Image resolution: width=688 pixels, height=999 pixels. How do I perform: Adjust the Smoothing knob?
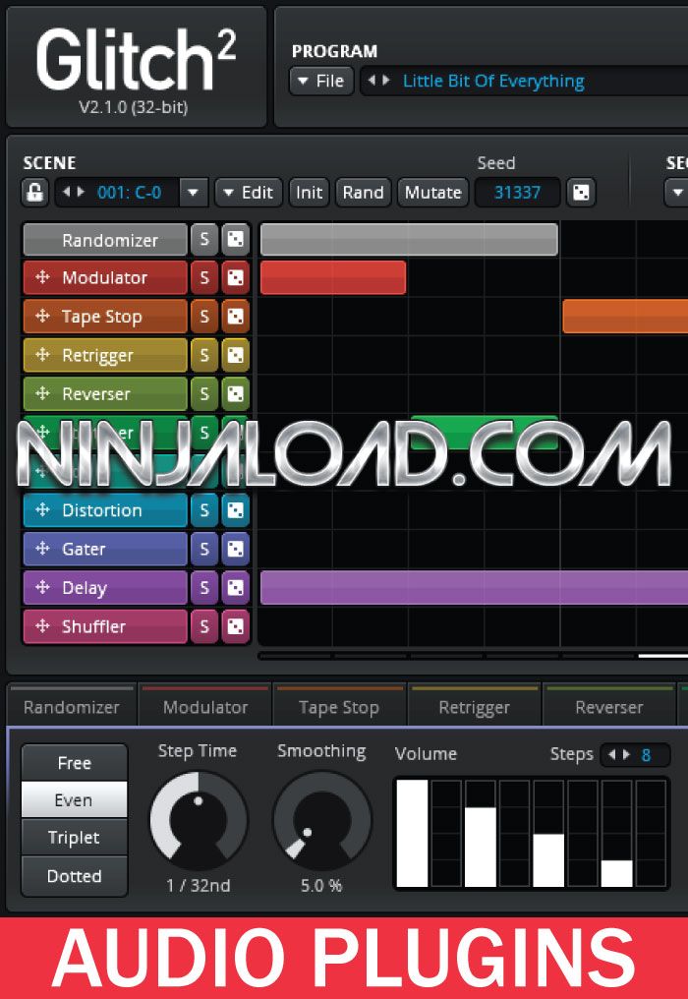pyautogui.click(x=321, y=821)
